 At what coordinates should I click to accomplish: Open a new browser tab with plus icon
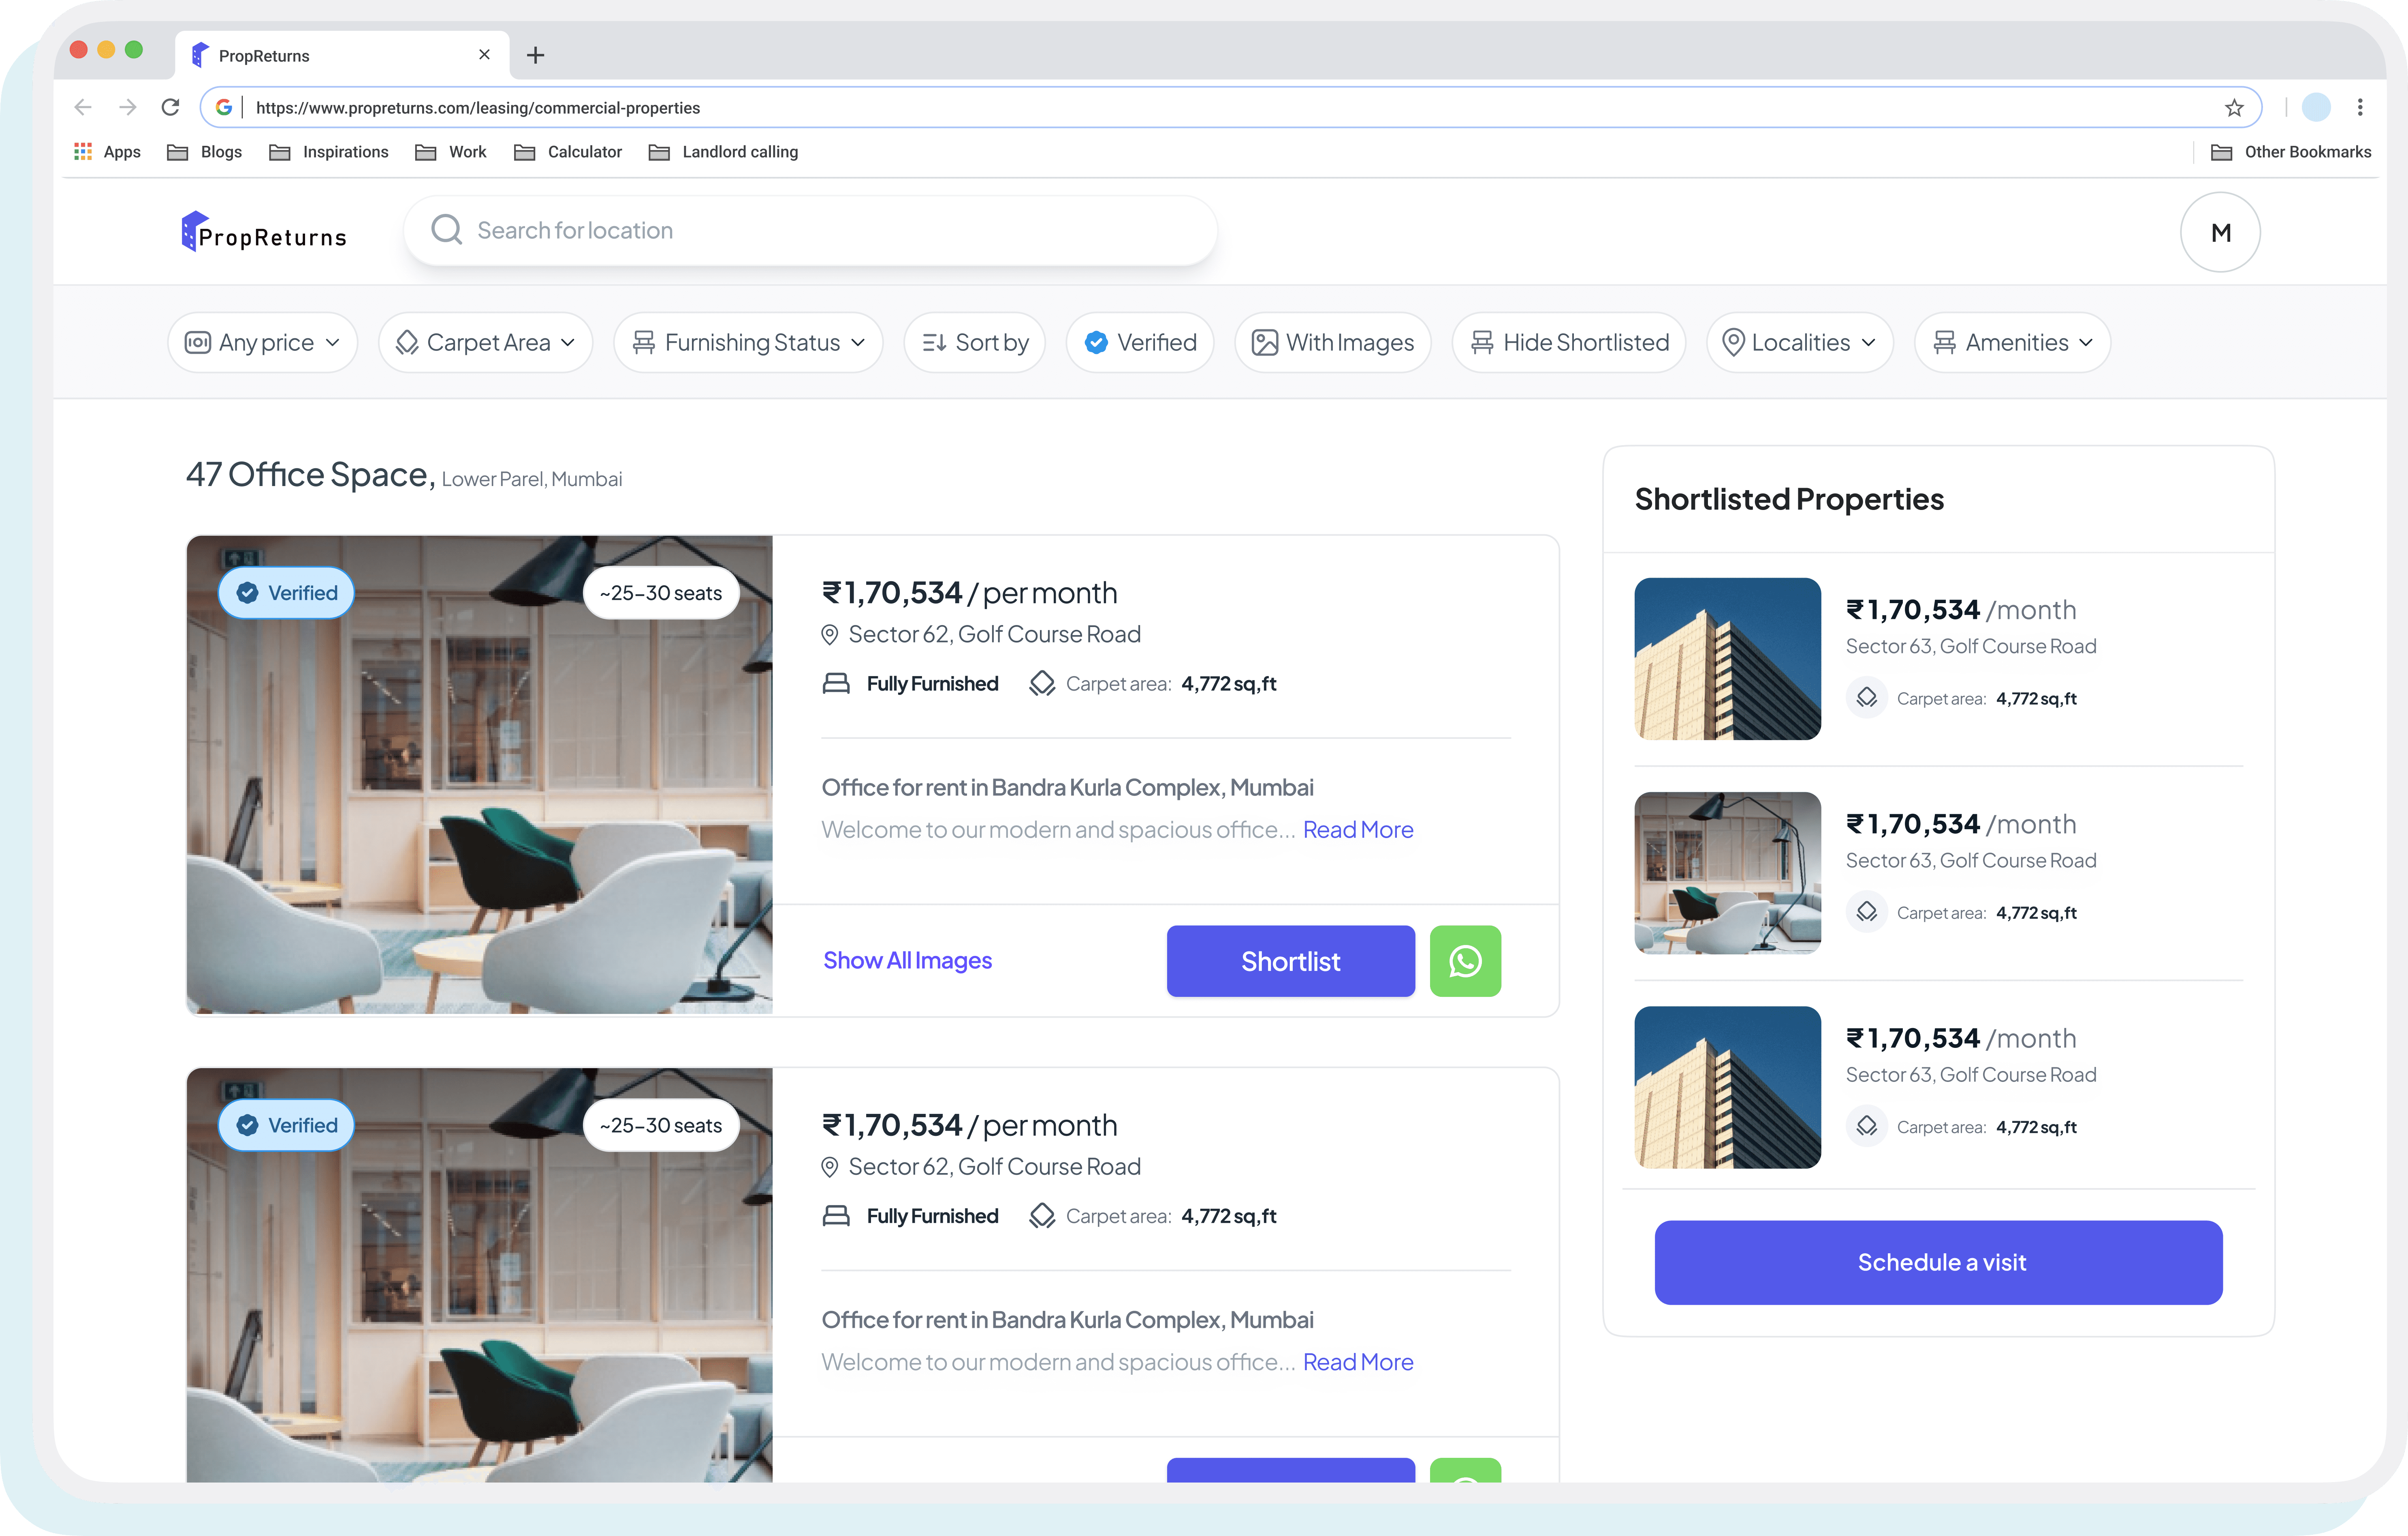tap(535, 55)
